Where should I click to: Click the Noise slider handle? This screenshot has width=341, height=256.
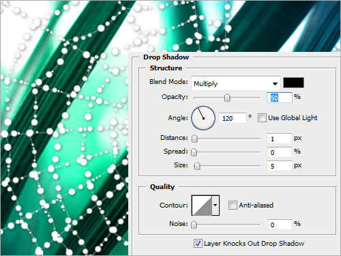point(194,225)
